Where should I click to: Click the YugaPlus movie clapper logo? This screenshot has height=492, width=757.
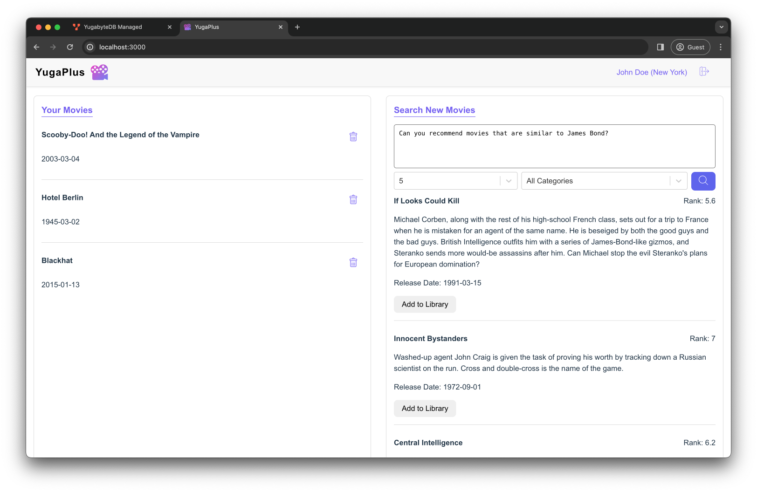99,72
